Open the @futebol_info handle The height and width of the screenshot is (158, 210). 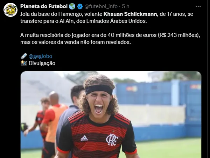point(101,6)
